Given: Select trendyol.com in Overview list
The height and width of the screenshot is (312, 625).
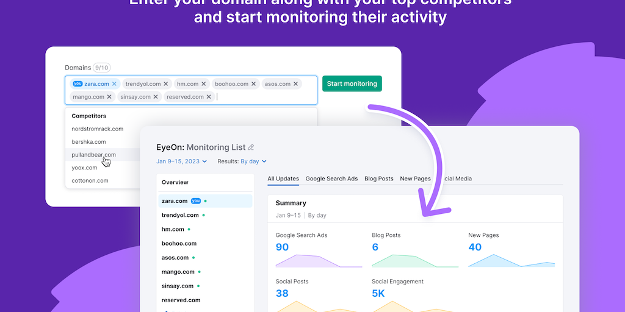Looking at the screenshot, I should tap(180, 215).
